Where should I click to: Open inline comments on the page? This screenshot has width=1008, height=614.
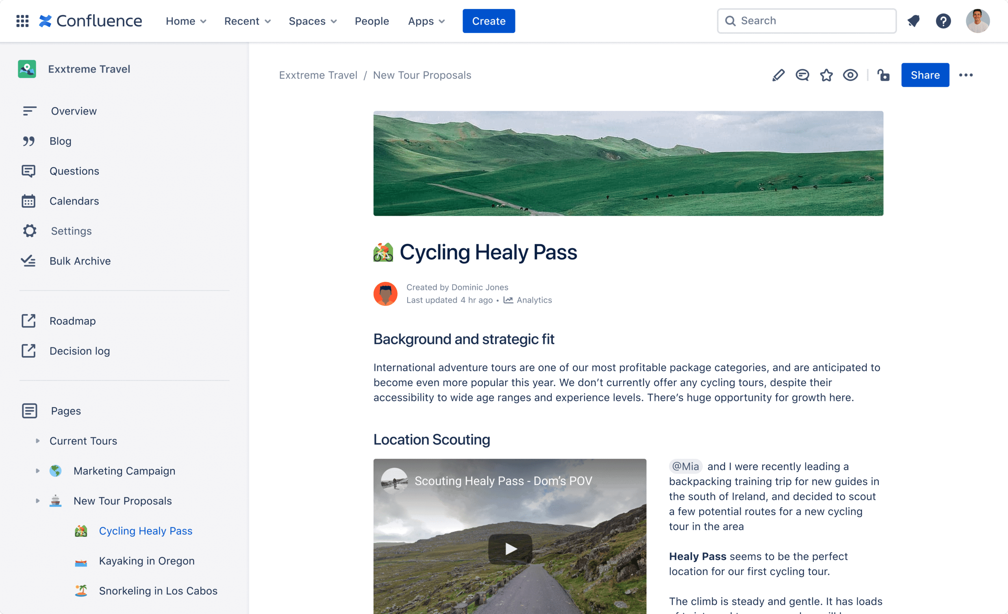click(x=802, y=75)
